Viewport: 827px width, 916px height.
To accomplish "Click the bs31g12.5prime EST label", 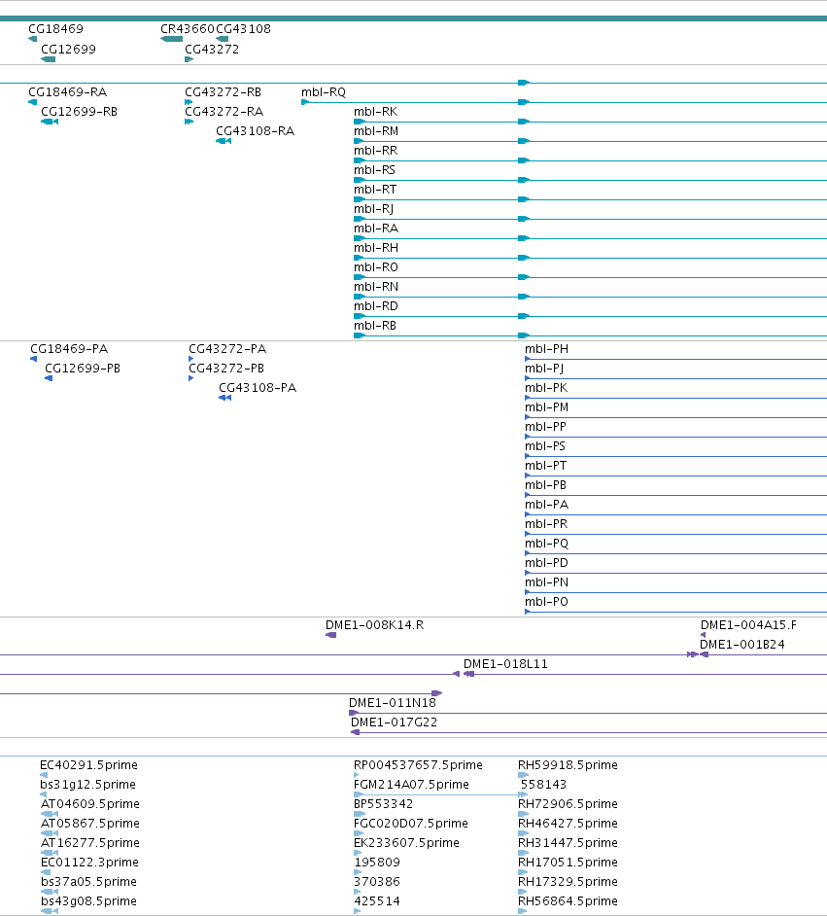I will click(x=87, y=785).
